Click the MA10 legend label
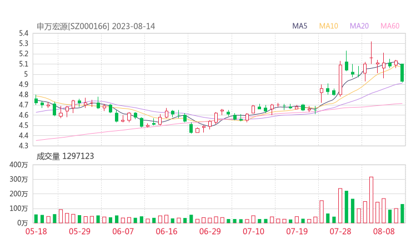This screenshot has height=244, width=411. 328,26
